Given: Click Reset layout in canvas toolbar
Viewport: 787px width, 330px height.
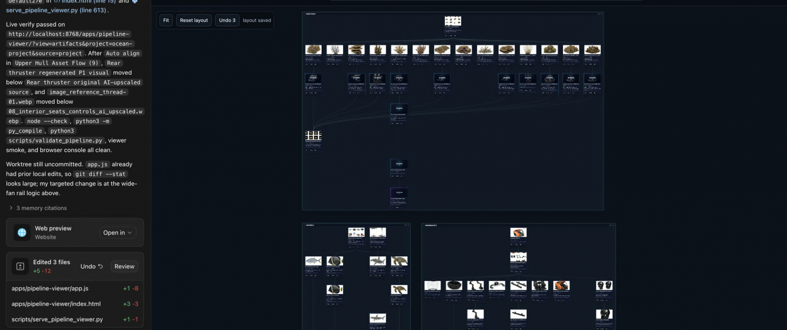Looking at the screenshot, I should (x=194, y=20).
